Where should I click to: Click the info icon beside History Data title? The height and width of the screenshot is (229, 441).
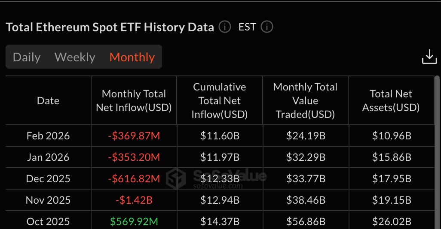click(x=224, y=27)
